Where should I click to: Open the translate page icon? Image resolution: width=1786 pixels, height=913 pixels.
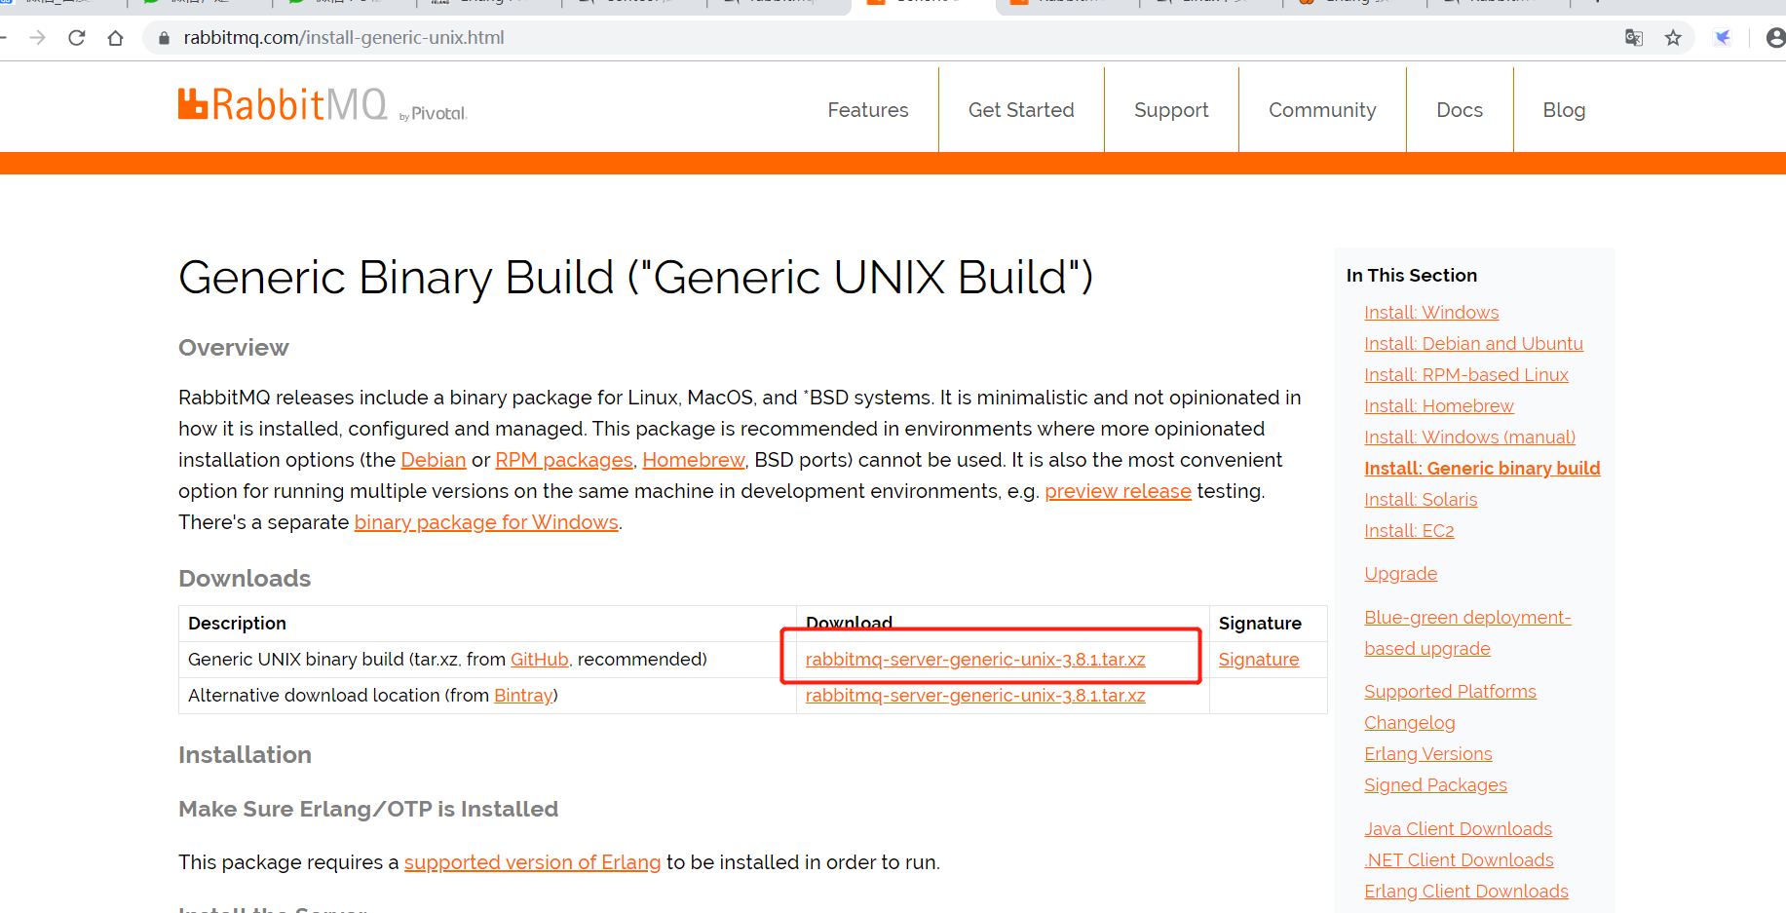tap(1634, 38)
